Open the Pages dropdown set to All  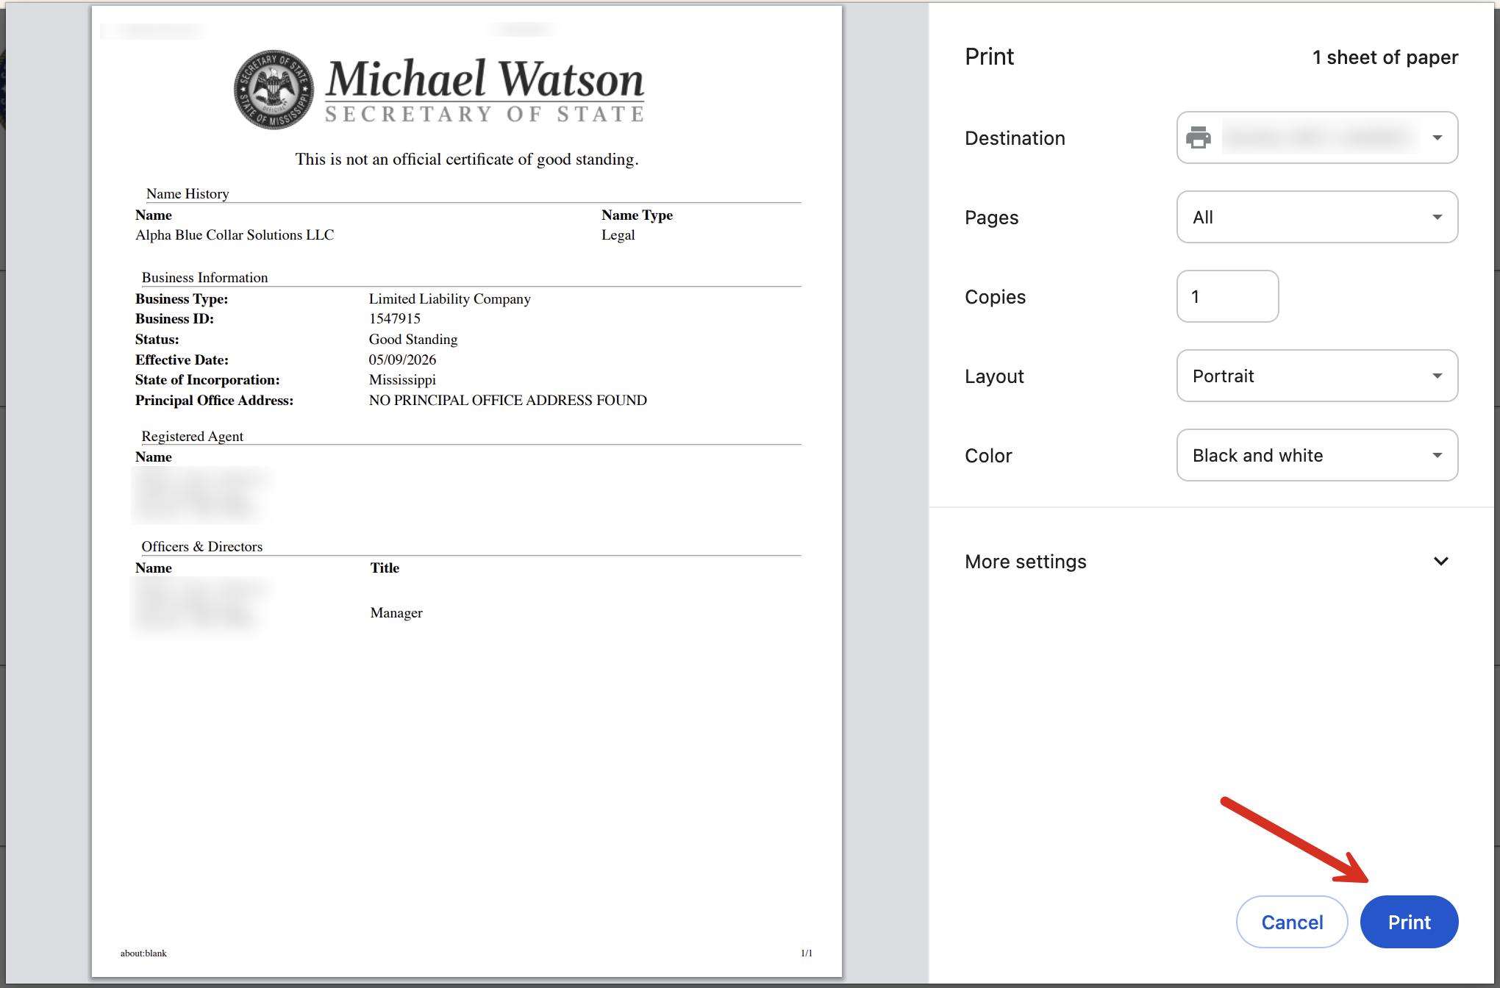tap(1317, 217)
